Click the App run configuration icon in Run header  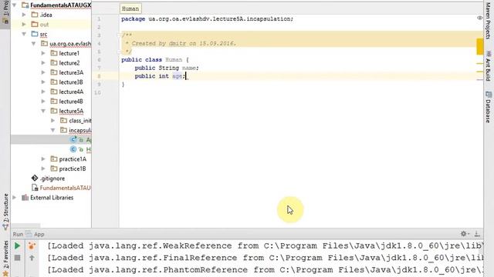[29, 234]
